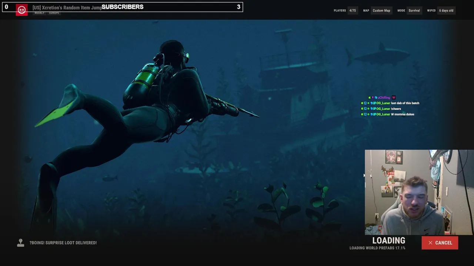
Task: Click the 'Surprise loot delivered' tip text
Action: pos(63,243)
